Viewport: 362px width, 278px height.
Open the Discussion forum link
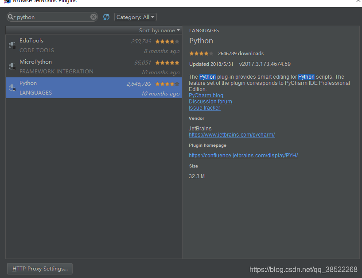click(210, 102)
